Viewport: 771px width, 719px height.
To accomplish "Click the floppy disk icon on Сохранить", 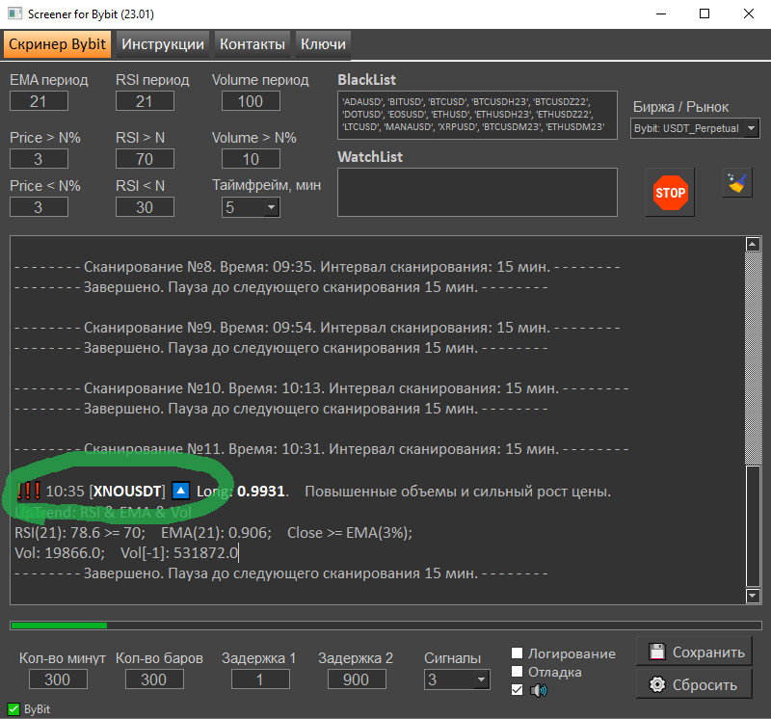I will tap(657, 652).
